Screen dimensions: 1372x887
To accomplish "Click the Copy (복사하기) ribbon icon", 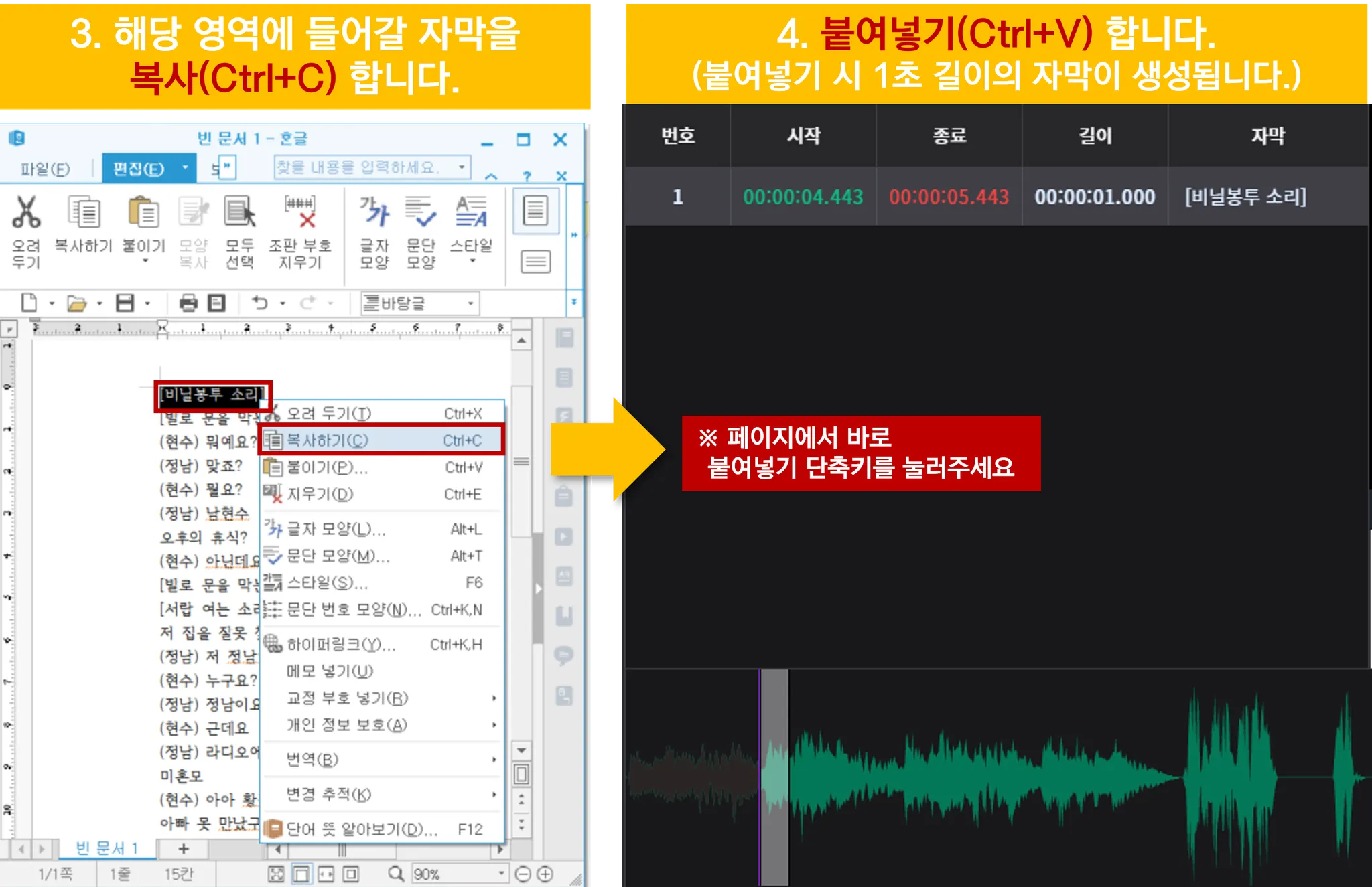I will pos(84,213).
